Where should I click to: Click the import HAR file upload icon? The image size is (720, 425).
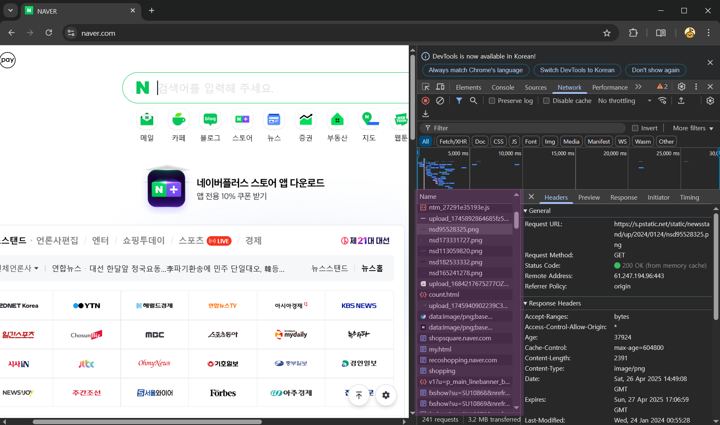tap(681, 100)
